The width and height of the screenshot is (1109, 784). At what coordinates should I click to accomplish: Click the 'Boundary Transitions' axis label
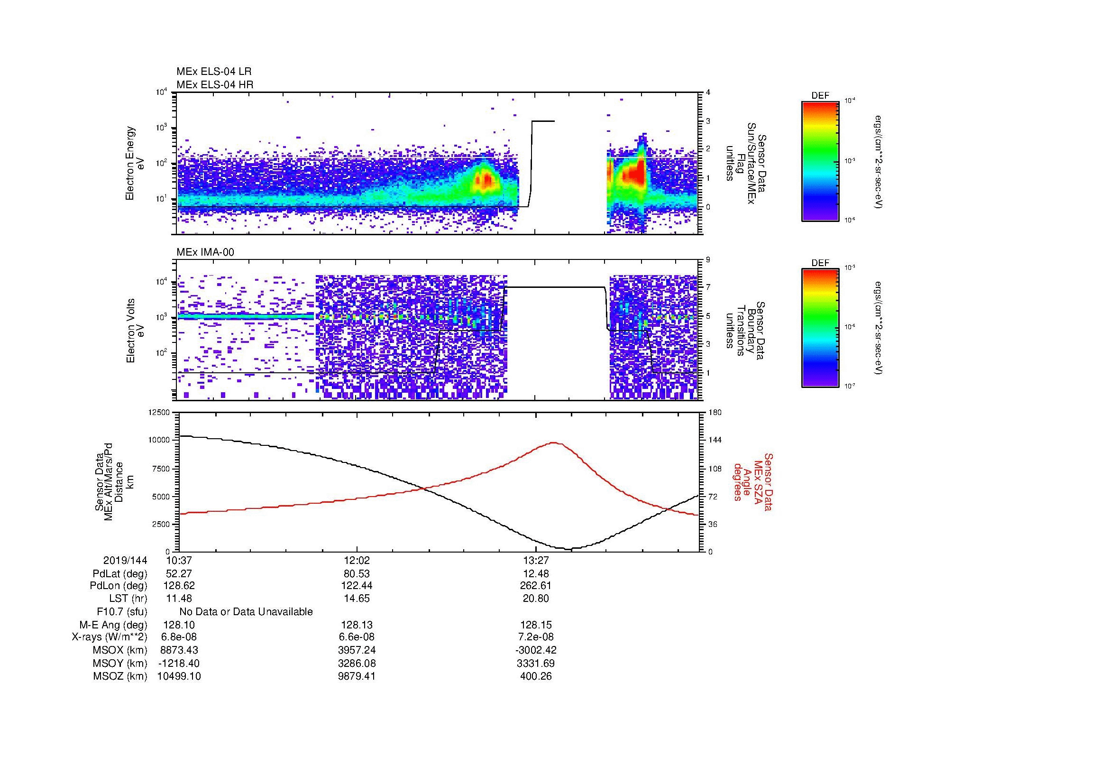pyautogui.click(x=745, y=331)
